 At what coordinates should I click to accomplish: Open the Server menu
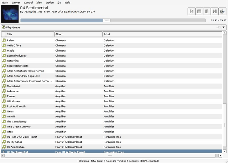(16, 2)
